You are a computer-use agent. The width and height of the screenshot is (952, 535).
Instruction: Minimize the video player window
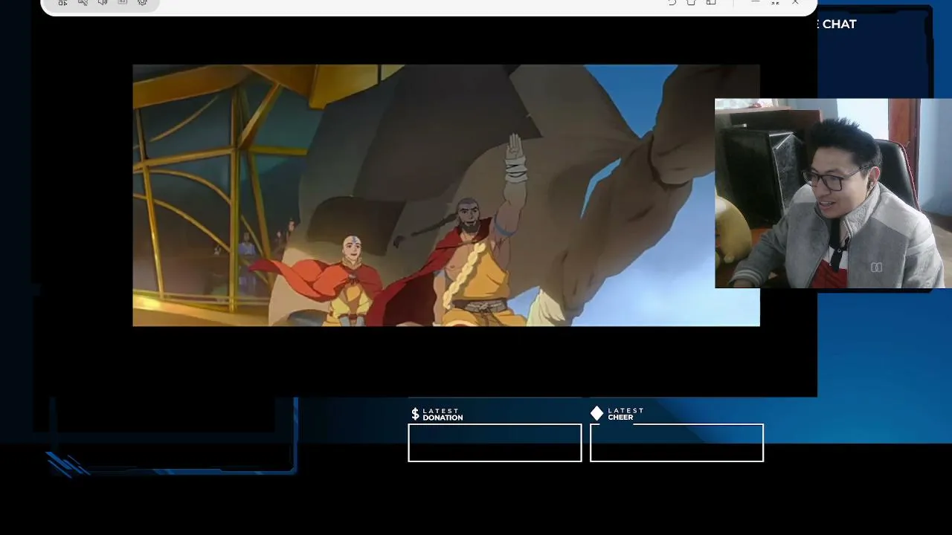[755, 2]
